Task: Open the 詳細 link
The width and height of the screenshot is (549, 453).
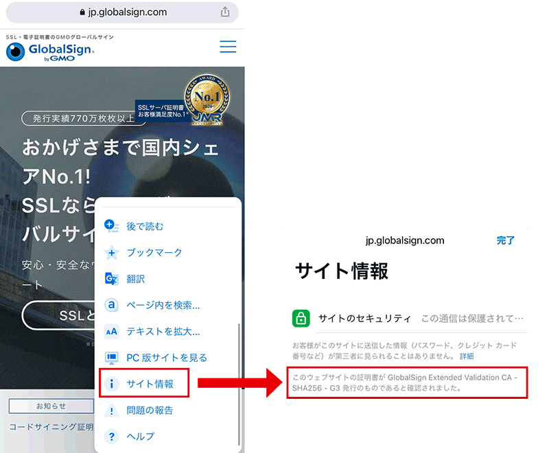Action: tap(467, 356)
